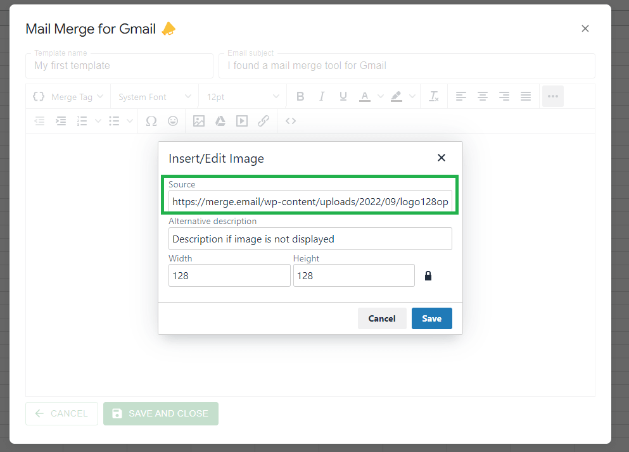Expand bulleted list style options
Image resolution: width=629 pixels, height=452 pixels.
point(130,121)
